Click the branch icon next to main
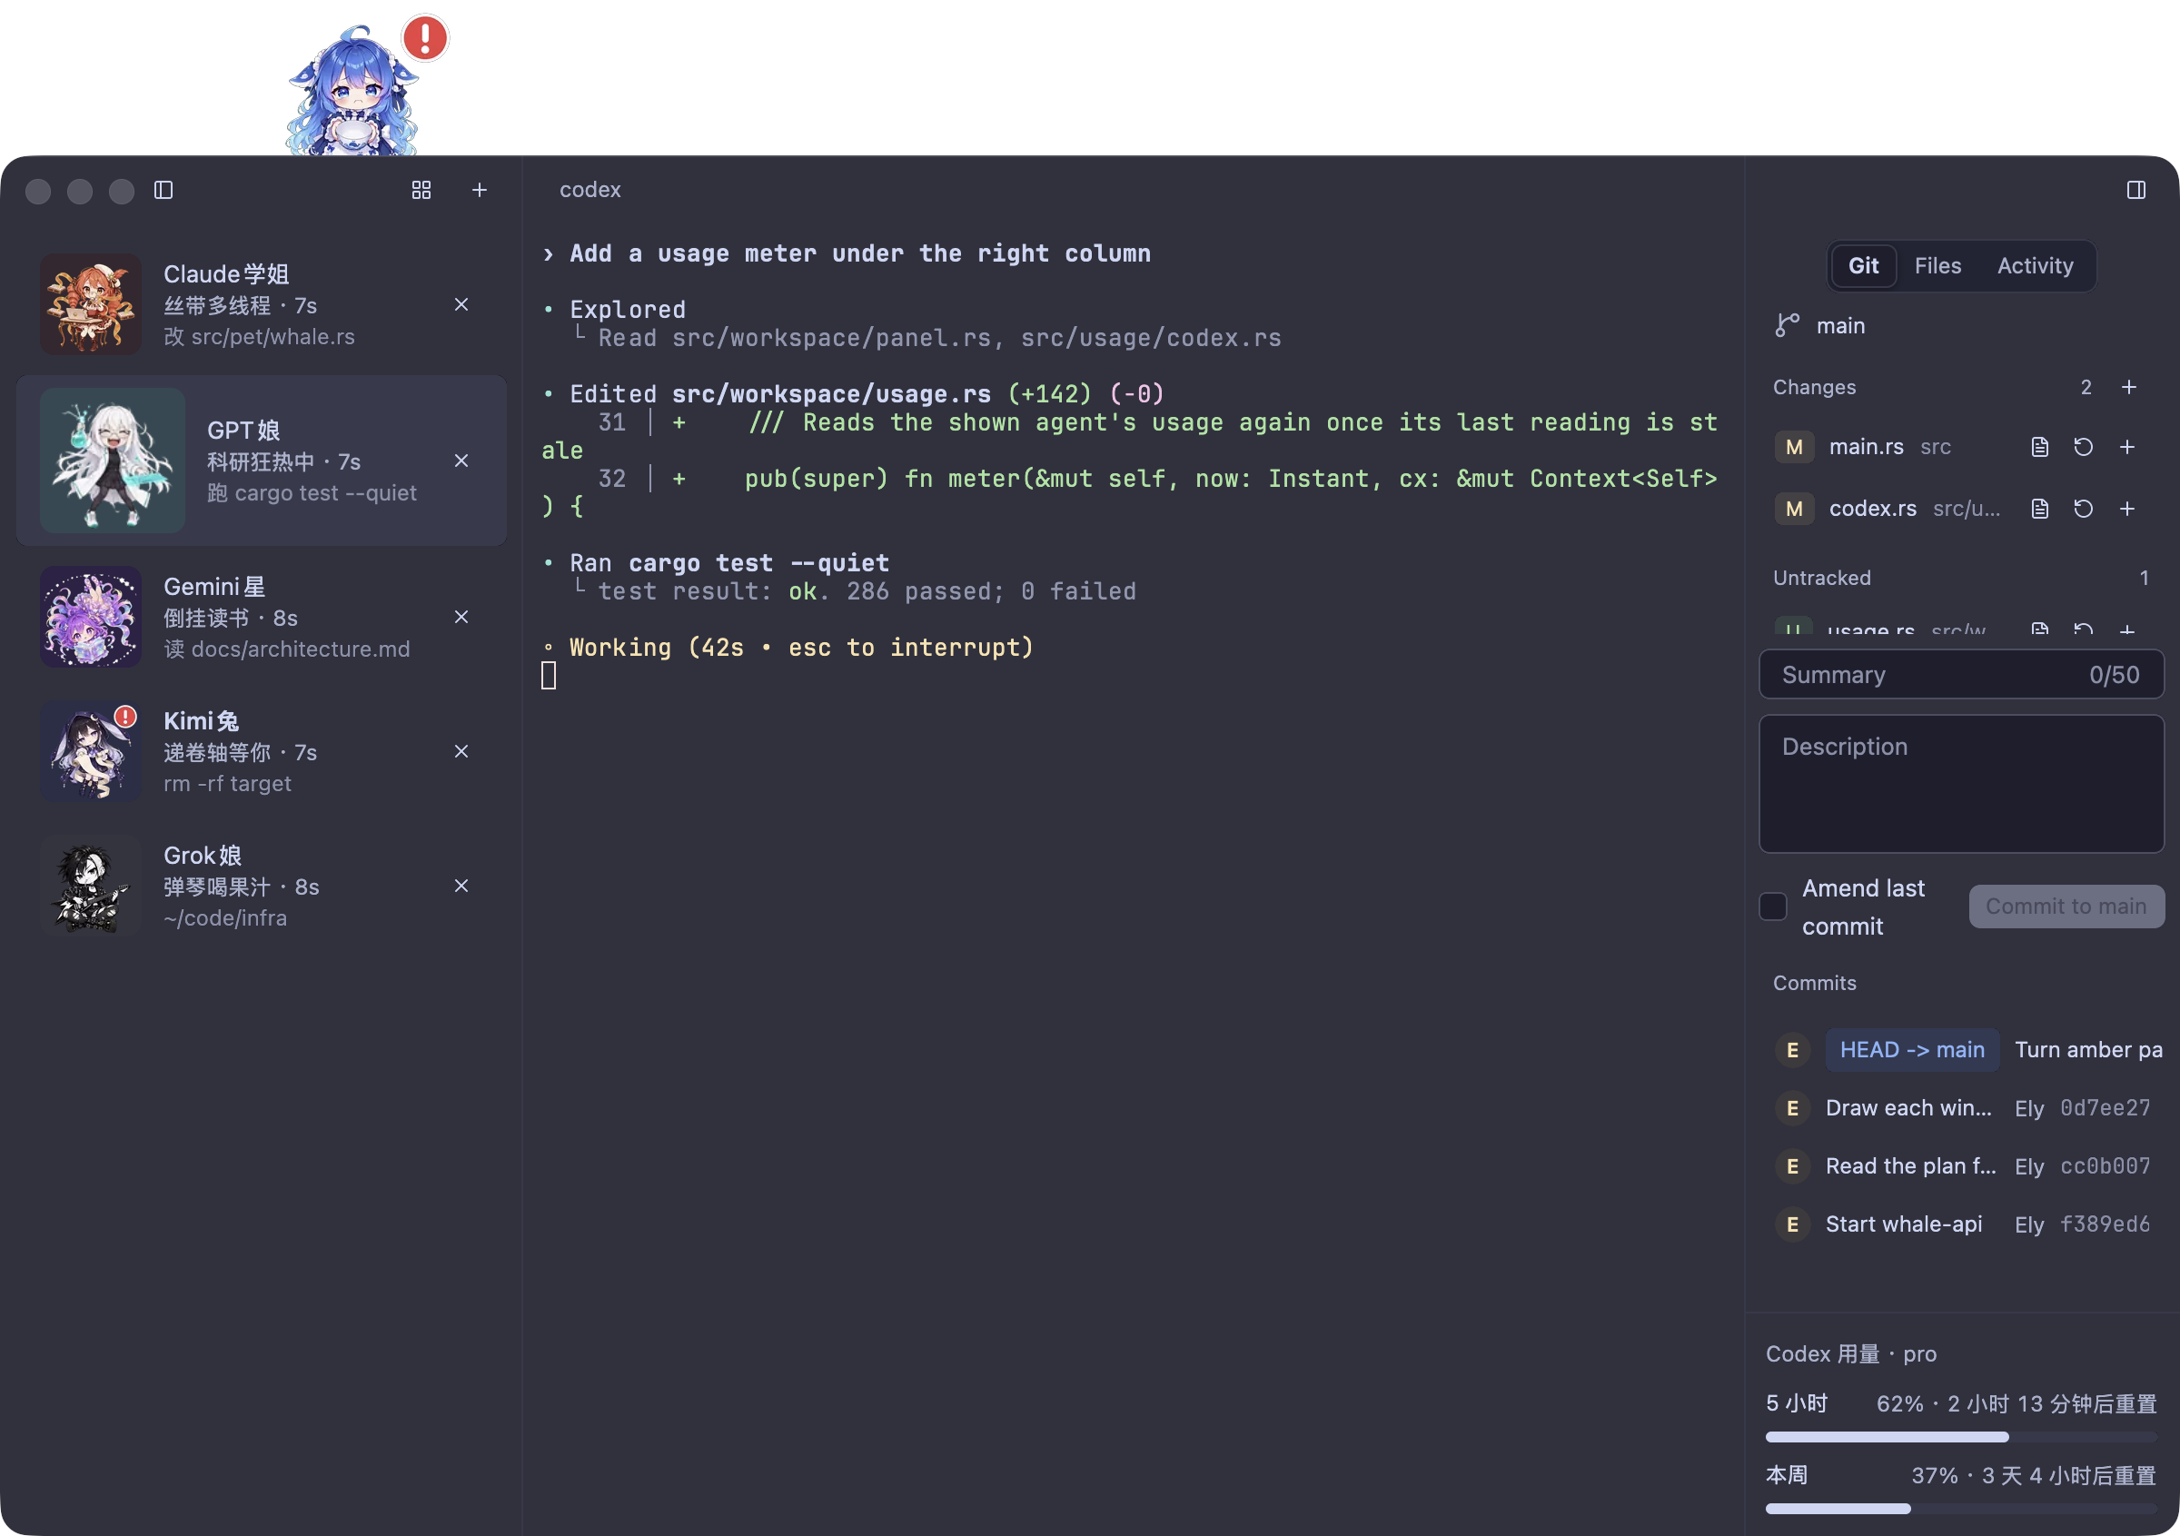 pos(1787,325)
